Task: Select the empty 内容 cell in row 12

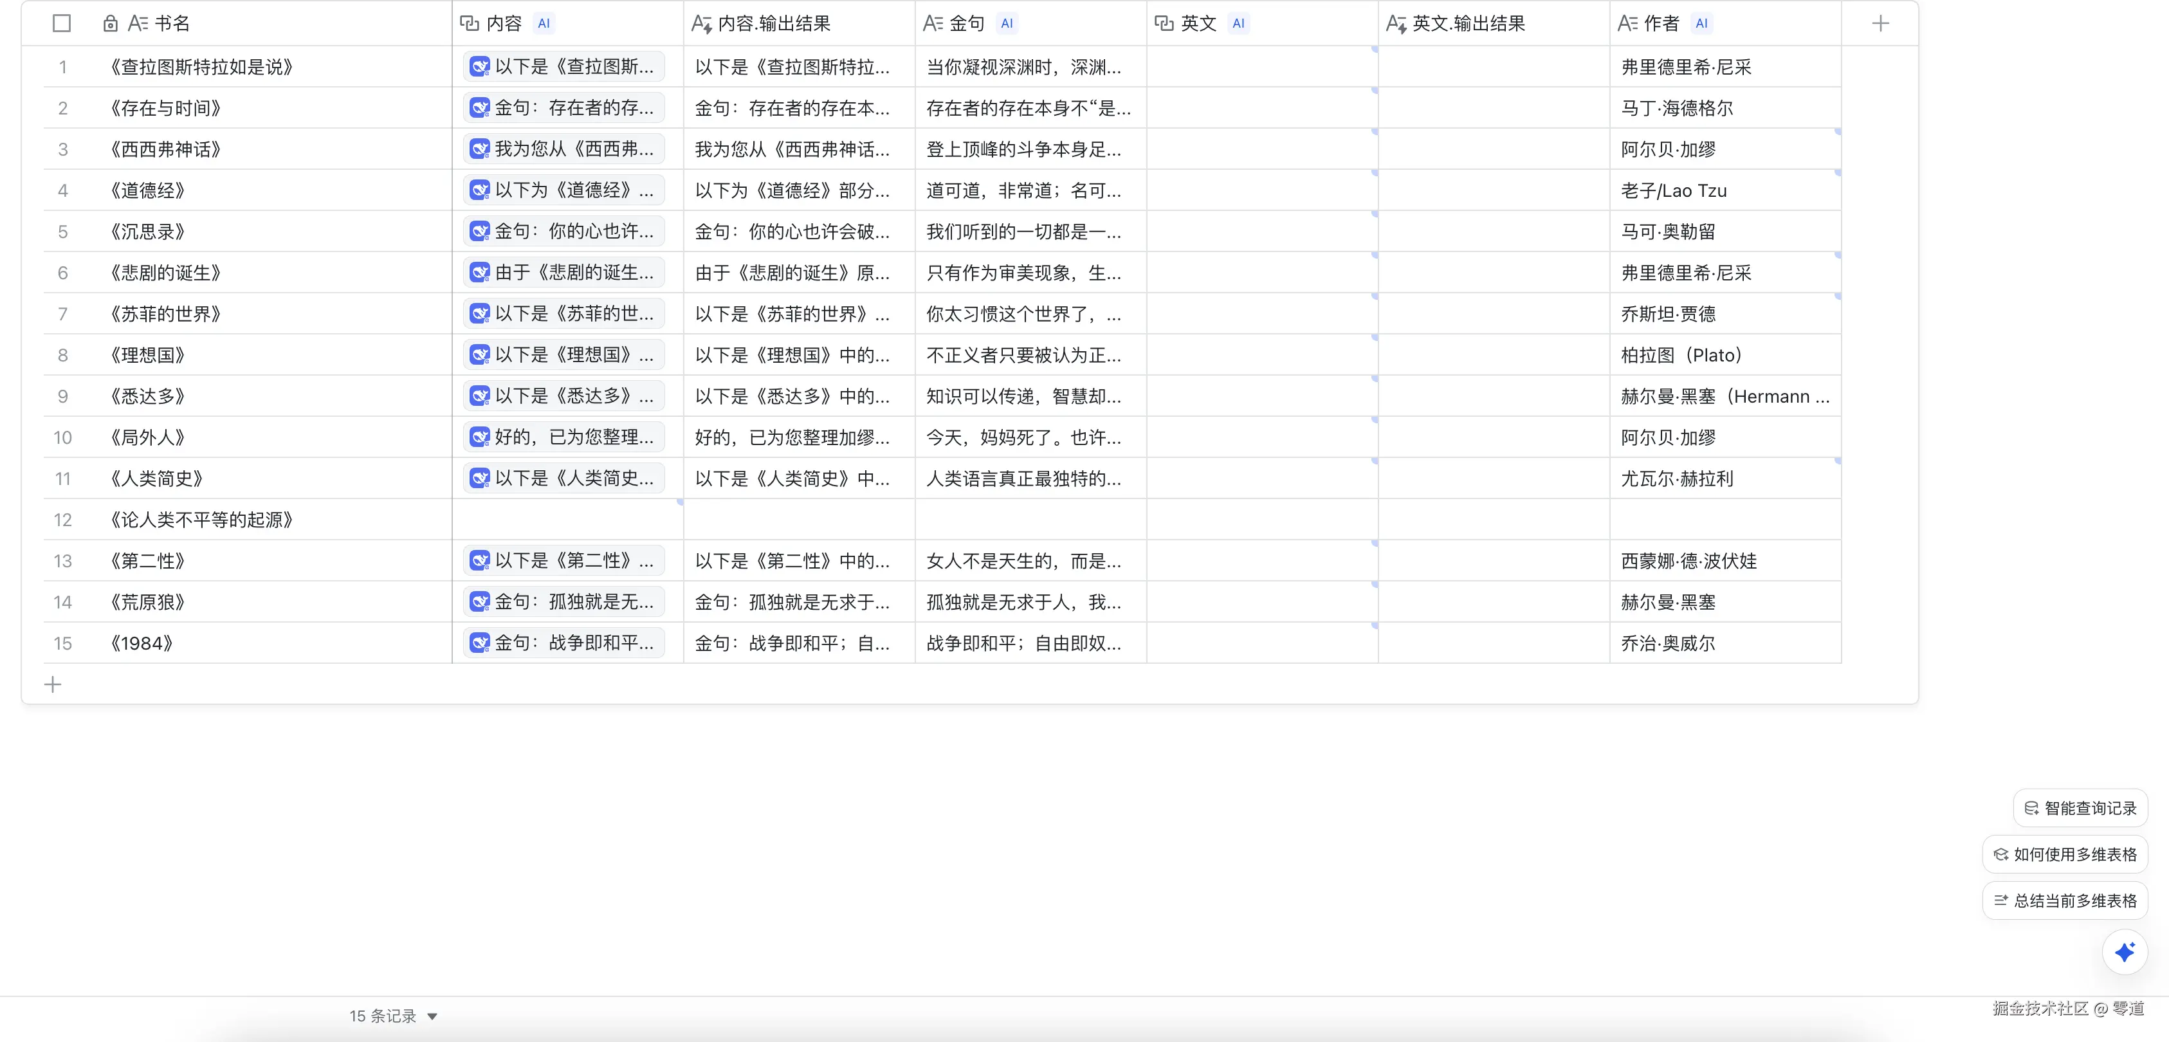Action: coord(567,519)
